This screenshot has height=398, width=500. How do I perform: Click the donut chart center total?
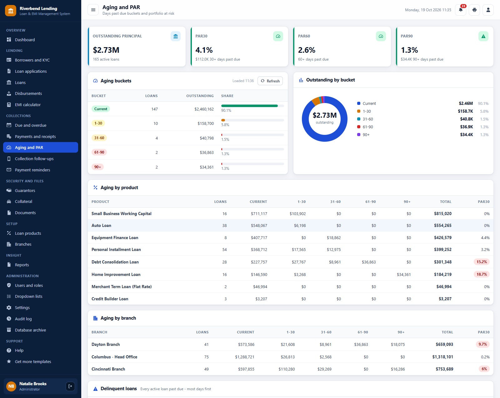pyautogui.click(x=325, y=115)
